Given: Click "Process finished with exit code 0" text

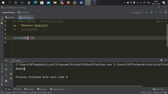Looking at the screenshot, I should [x=41, y=77].
